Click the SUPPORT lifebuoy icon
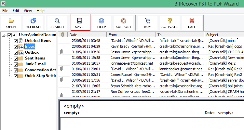Viewport: 244px width, 130px height. click(x=124, y=21)
